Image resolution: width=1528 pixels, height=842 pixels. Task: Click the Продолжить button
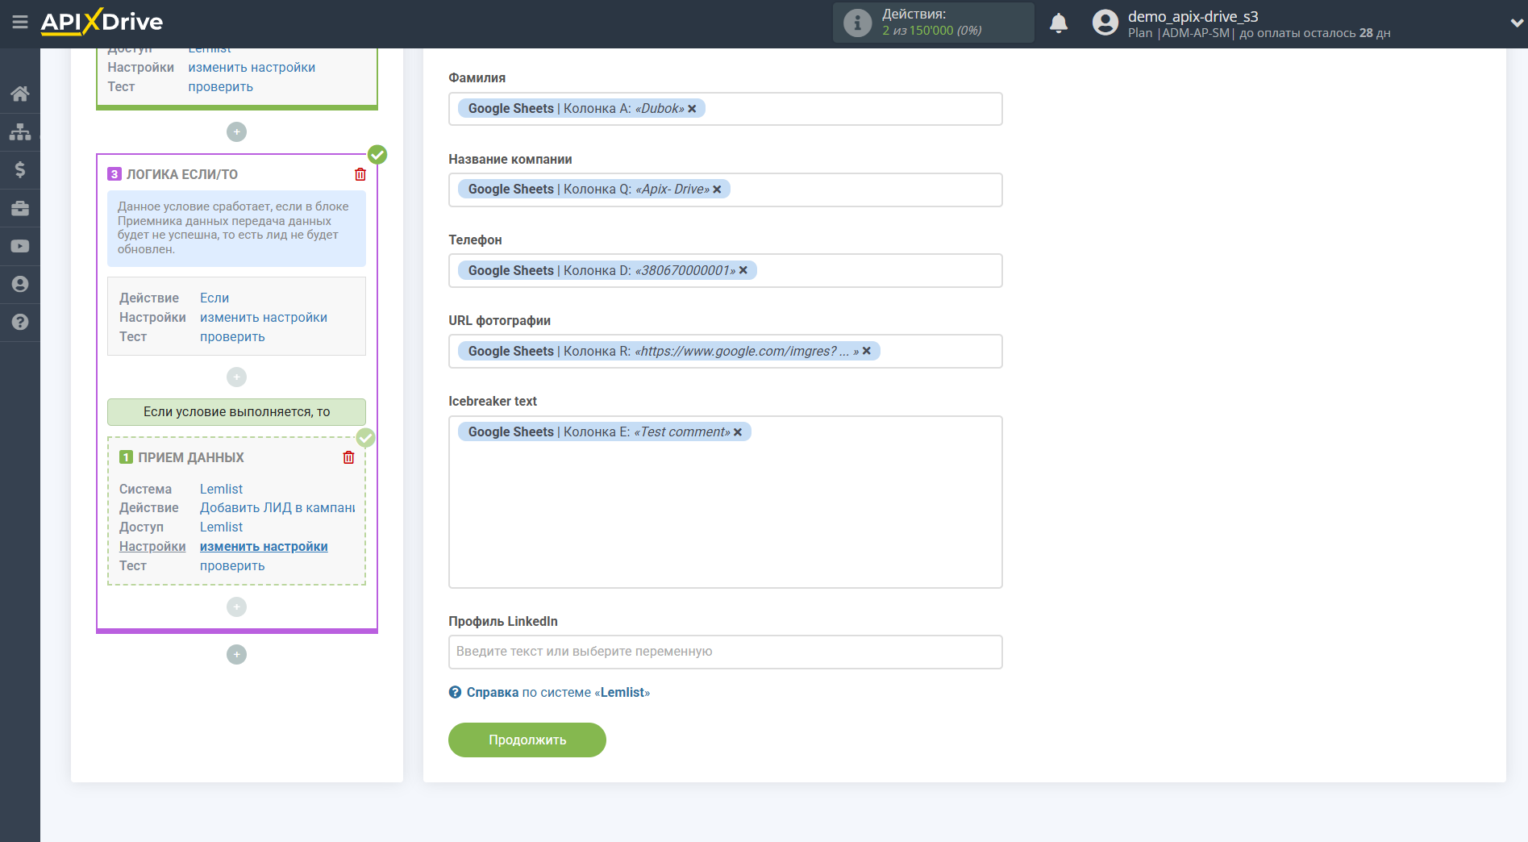click(x=527, y=740)
